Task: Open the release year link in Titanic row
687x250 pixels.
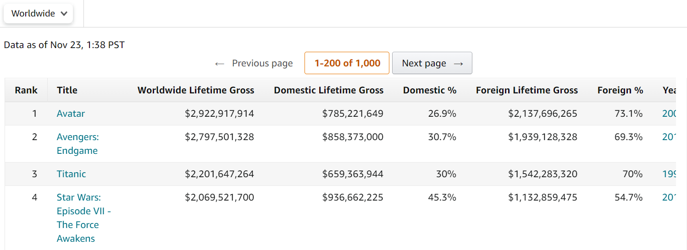Action: pos(669,174)
